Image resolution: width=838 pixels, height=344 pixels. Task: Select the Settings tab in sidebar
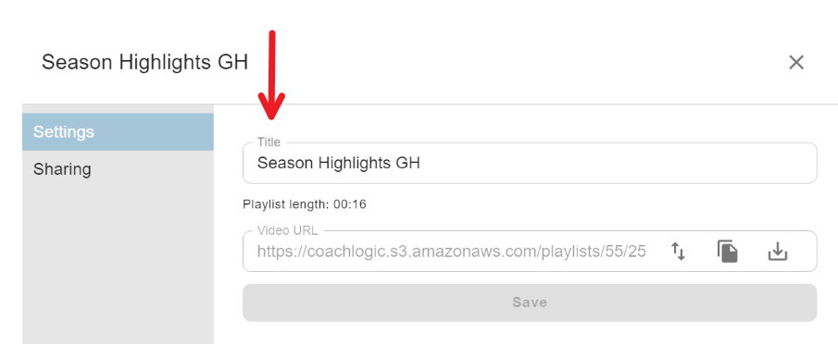[x=119, y=131]
